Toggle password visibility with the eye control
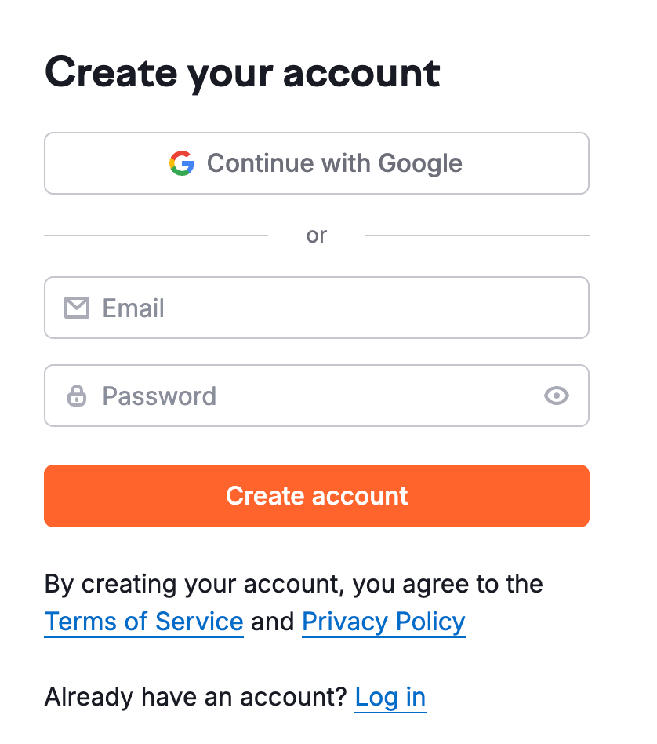Image resolution: width=657 pixels, height=744 pixels. coord(557,396)
